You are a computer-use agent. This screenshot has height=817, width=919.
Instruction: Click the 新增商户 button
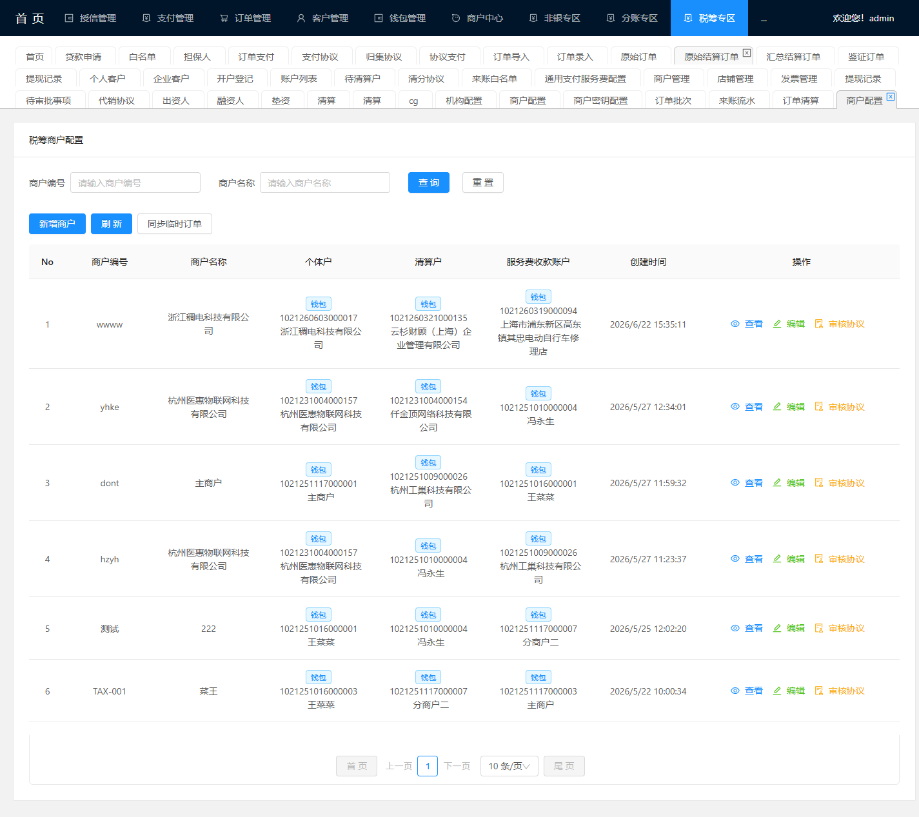point(57,224)
